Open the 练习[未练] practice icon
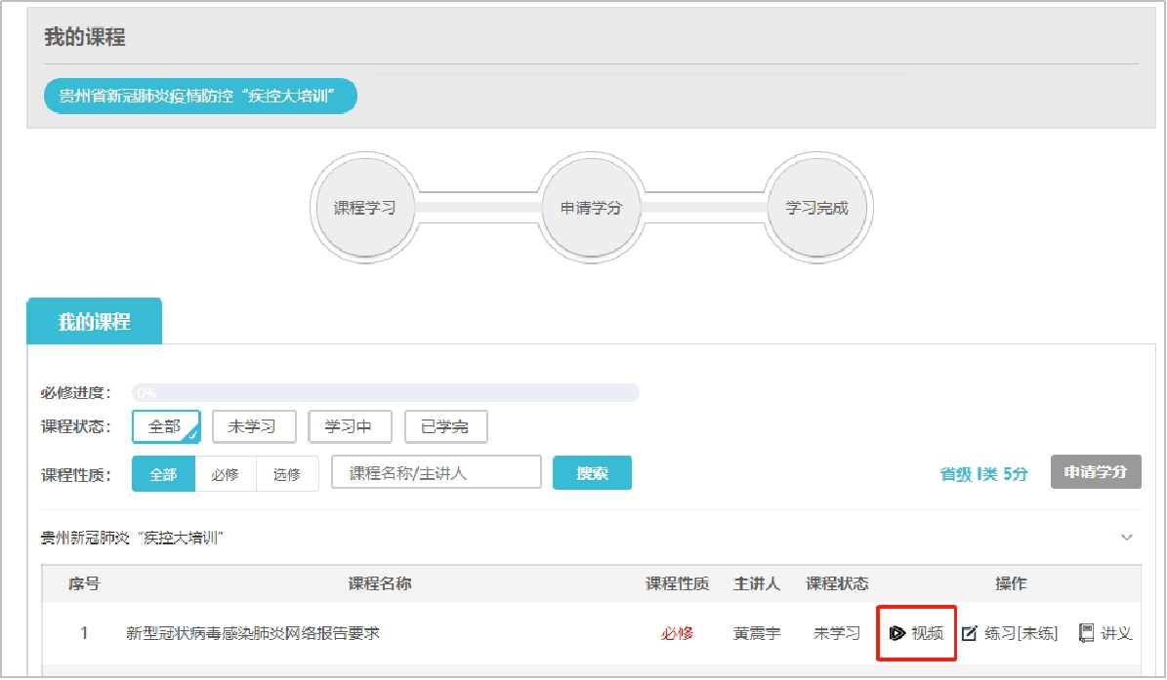Screen dimensions: 1167x680 pyautogui.click(x=970, y=633)
